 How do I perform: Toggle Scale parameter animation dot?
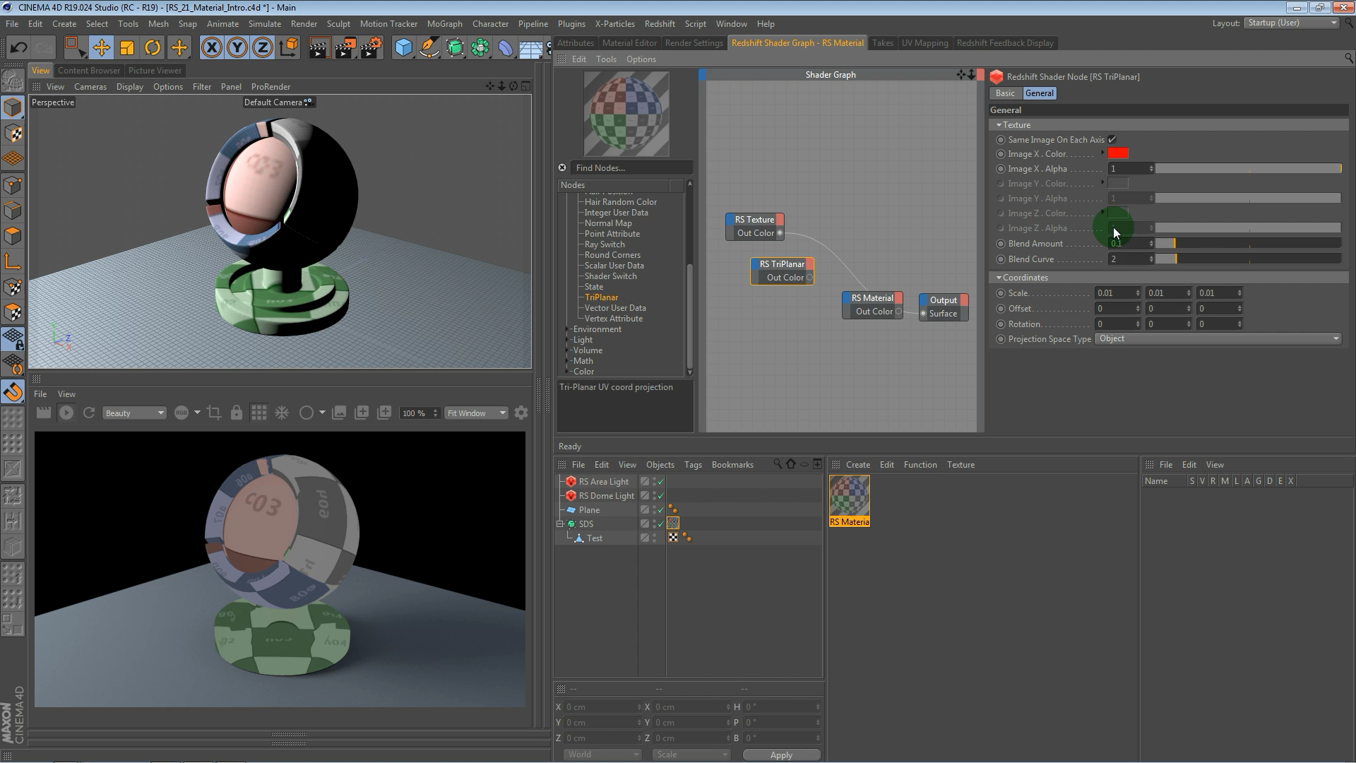coord(1001,293)
